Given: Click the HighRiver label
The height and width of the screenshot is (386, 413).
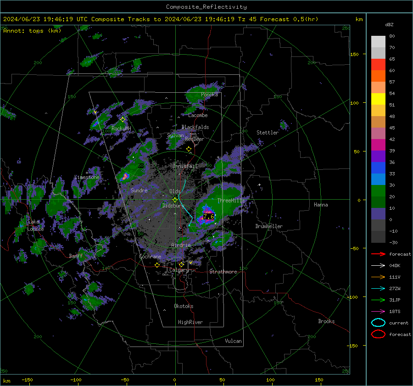Looking at the screenshot, I should coord(190,322).
